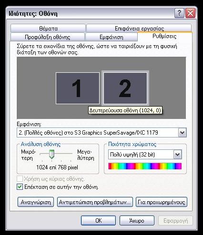
Task: Switch to the Προφύλαξη οθόνης tab
Action: coord(47,37)
